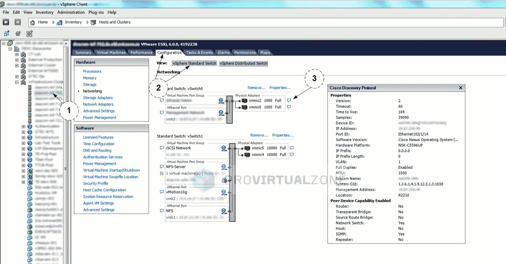506x264 pixels.
Task: Click the Hosts and Clusters breadcrumb icon
Action: 93,22
